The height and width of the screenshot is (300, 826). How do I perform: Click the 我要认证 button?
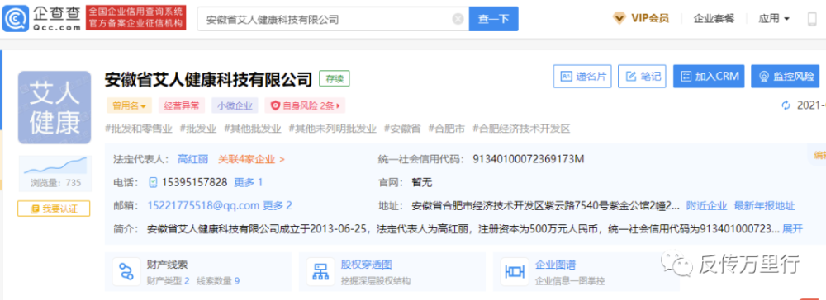pos(54,209)
